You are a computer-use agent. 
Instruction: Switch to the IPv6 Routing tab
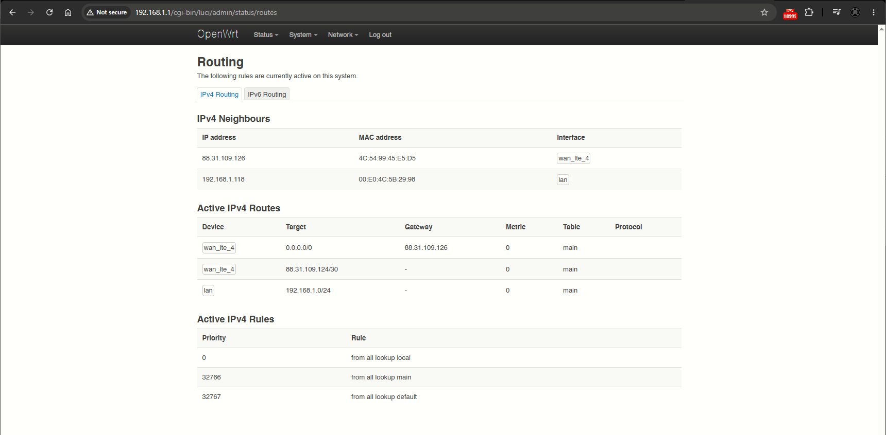(x=267, y=94)
